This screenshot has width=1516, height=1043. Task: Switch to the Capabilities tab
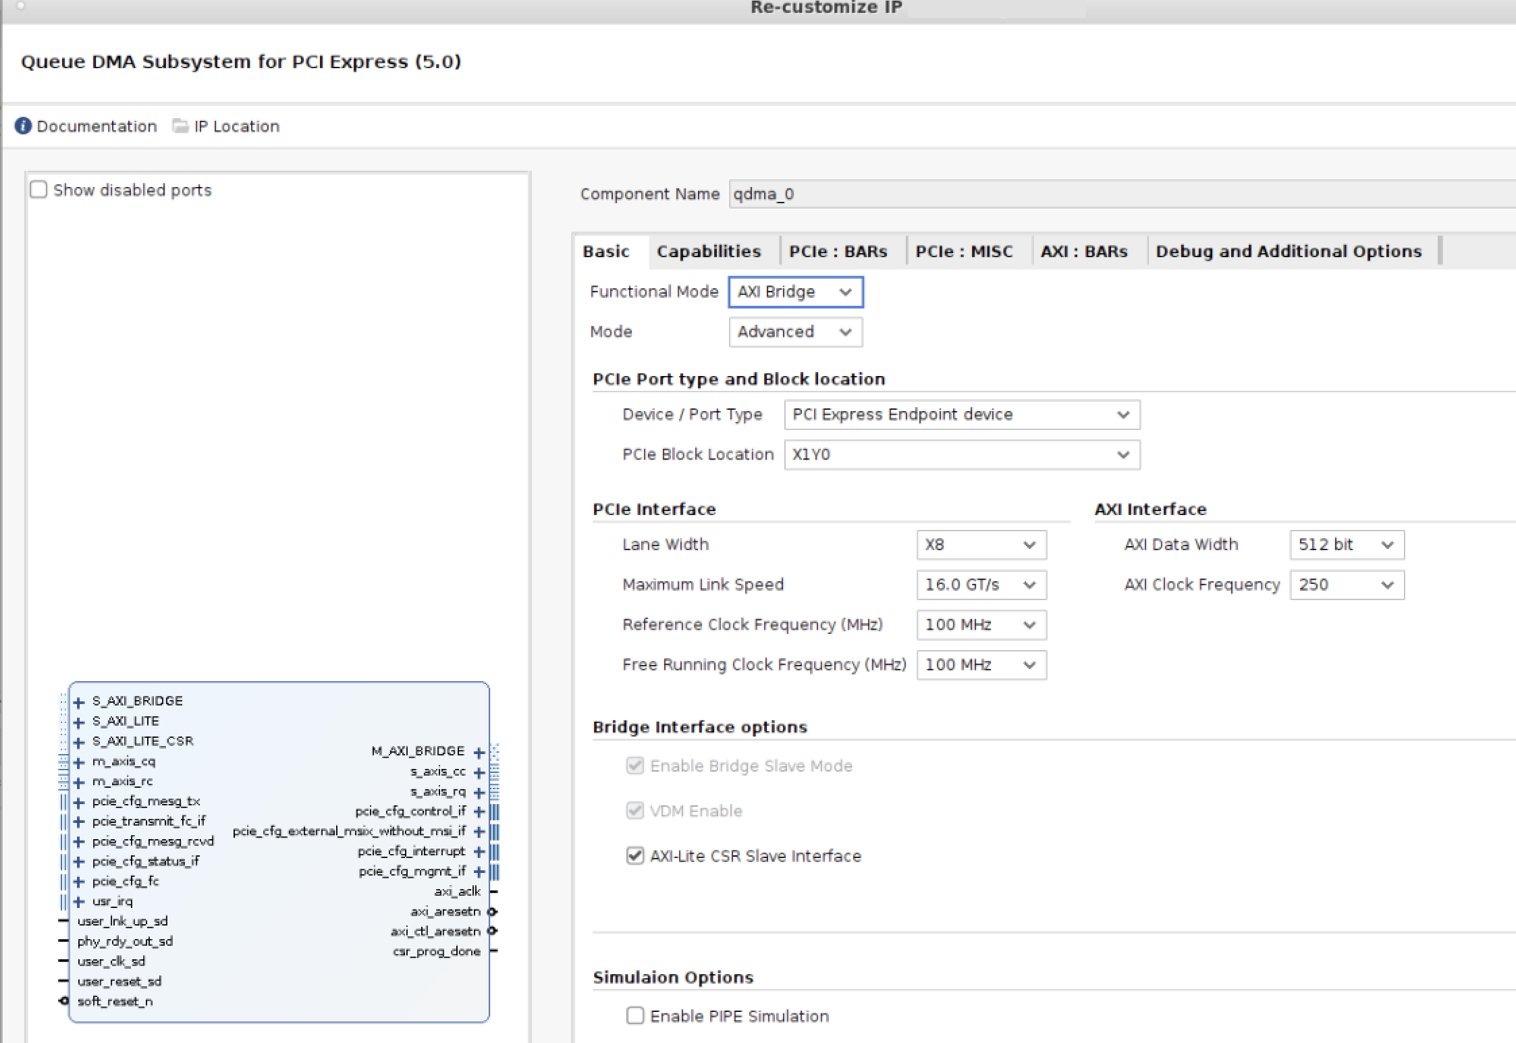(x=709, y=250)
